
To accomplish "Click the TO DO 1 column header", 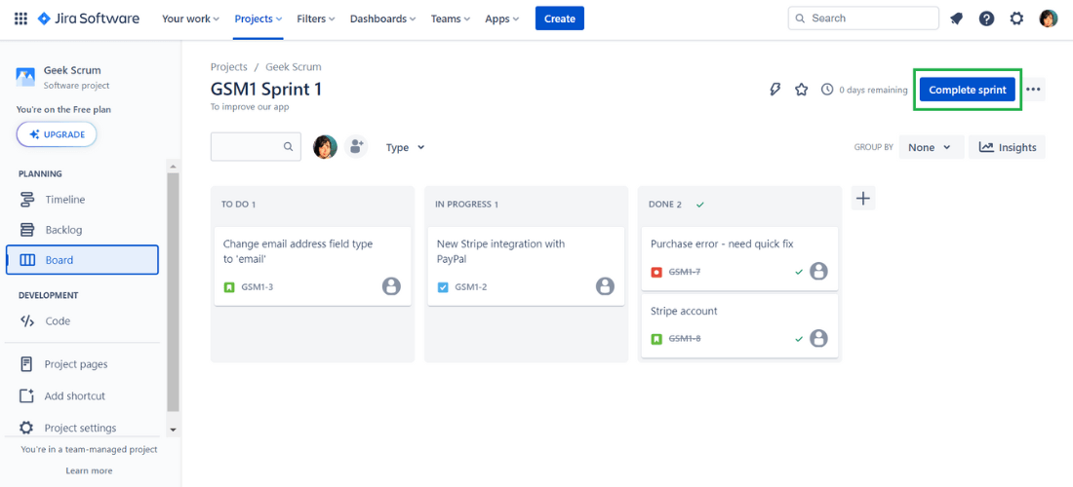I will pos(238,205).
